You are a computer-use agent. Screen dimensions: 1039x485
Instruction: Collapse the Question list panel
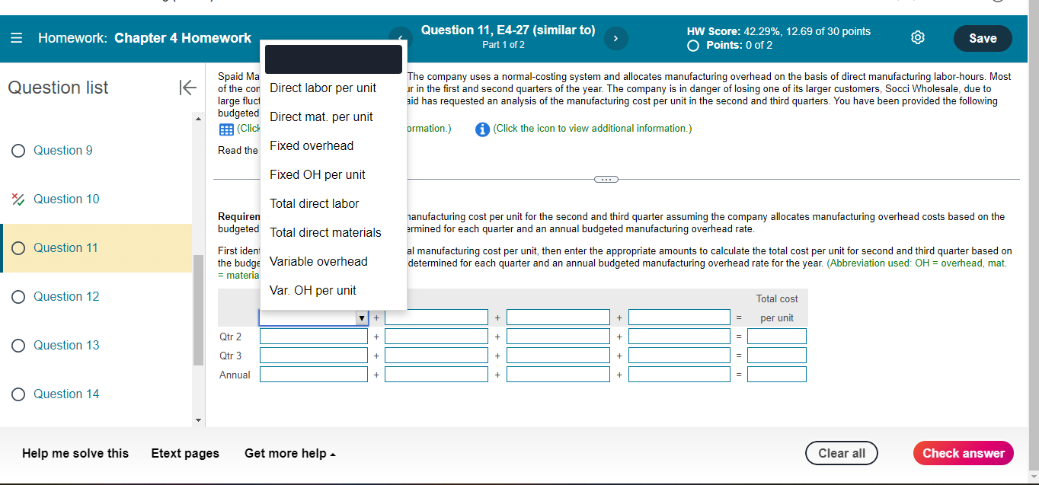tap(187, 88)
